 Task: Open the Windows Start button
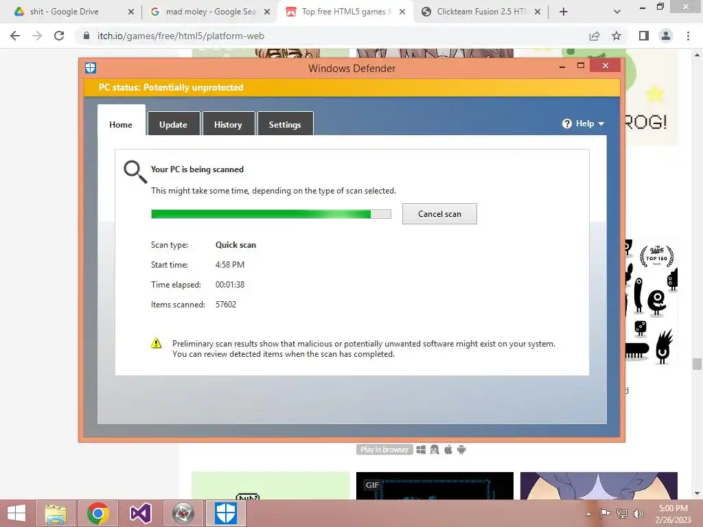[x=16, y=513]
